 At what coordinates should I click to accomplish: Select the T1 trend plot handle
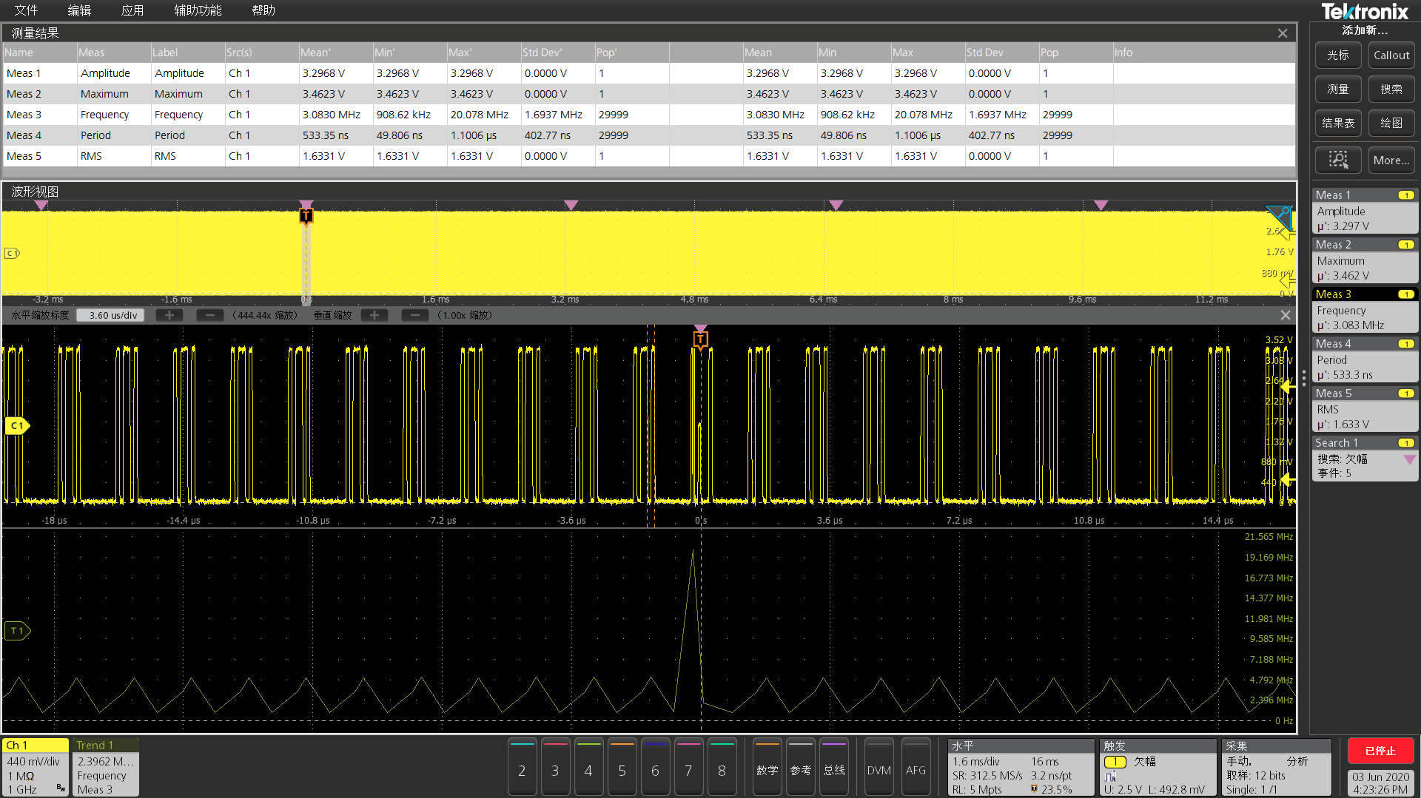(x=17, y=631)
